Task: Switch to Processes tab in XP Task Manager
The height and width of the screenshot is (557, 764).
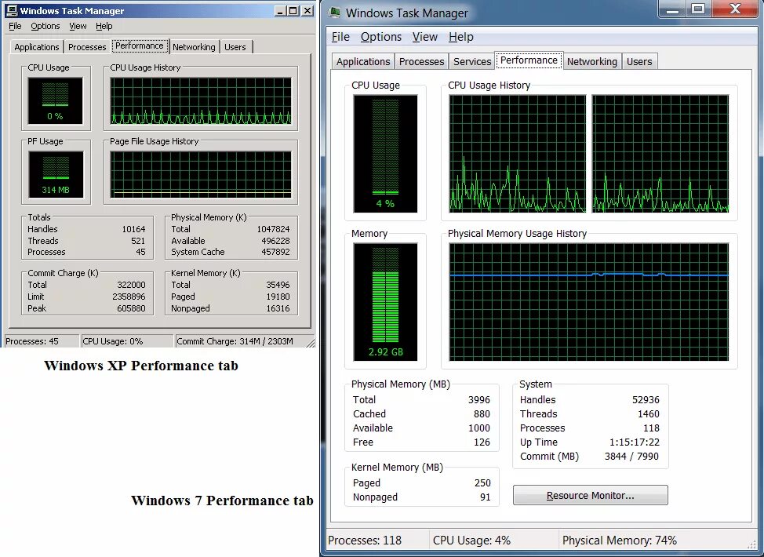Action: [x=87, y=47]
